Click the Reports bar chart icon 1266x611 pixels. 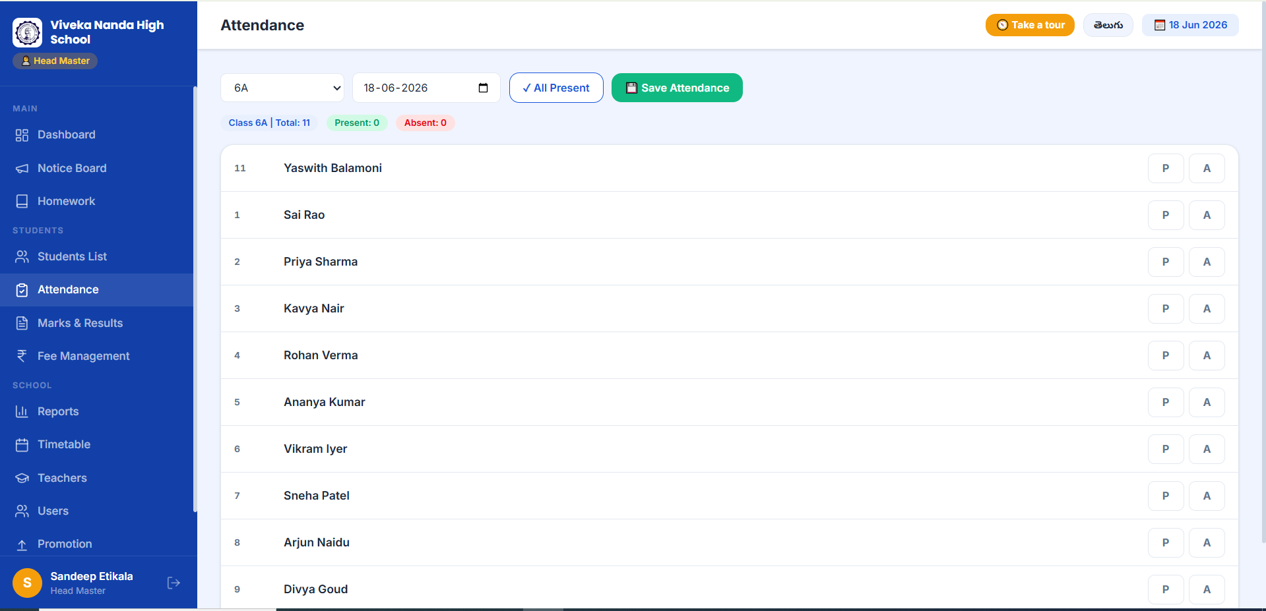point(22,412)
